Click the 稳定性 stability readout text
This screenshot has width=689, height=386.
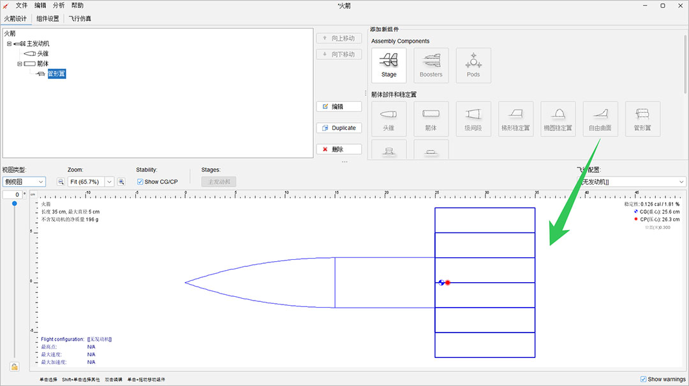point(651,204)
